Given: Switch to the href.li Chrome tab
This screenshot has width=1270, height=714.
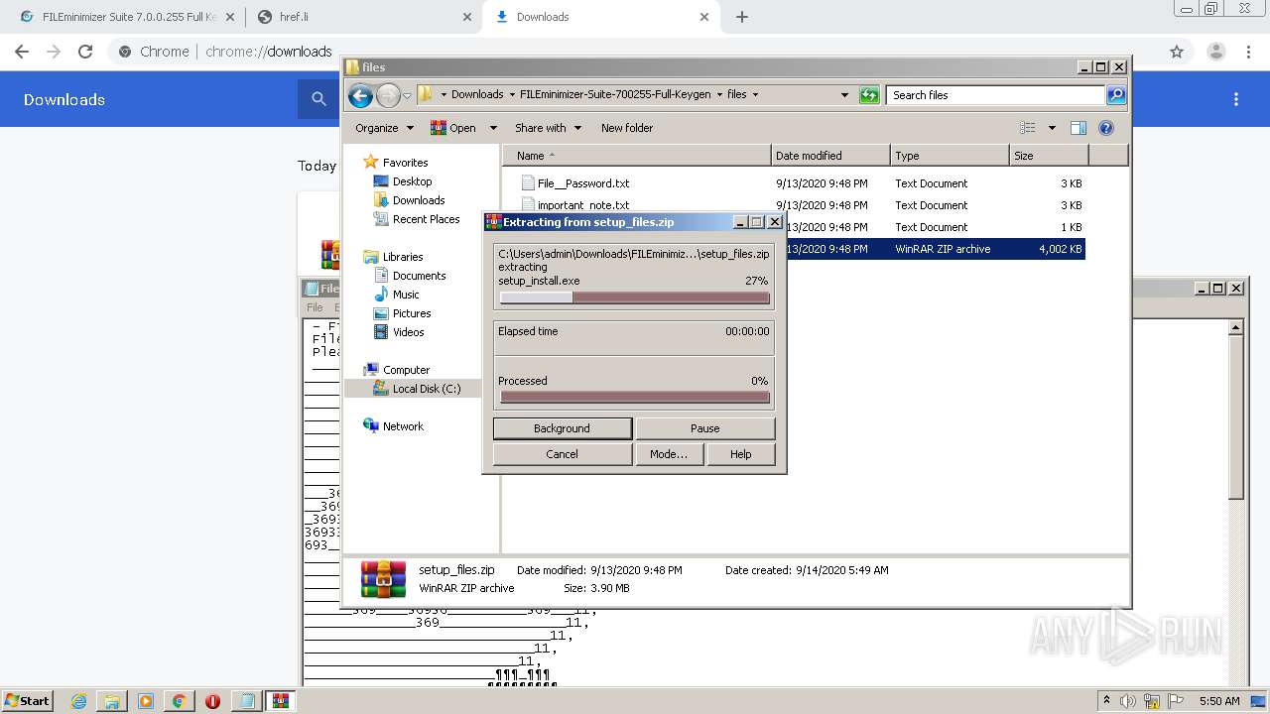Looking at the screenshot, I should 363,17.
